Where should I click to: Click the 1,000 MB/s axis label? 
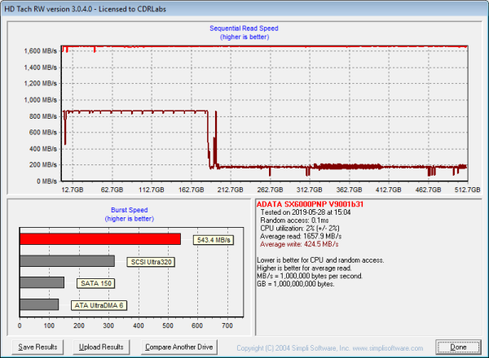(41, 100)
